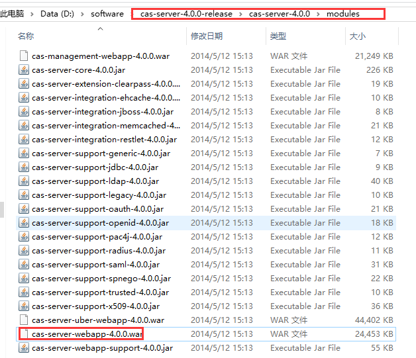Image resolution: width=416 pixels, height=358 pixels.
Task: Select the cas-server-integration-memcached jar icon
Action: (x=24, y=125)
